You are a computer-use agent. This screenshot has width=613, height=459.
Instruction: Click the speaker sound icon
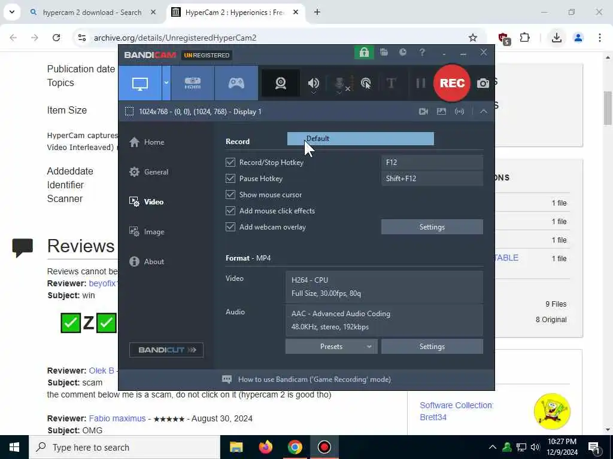coord(313,83)
